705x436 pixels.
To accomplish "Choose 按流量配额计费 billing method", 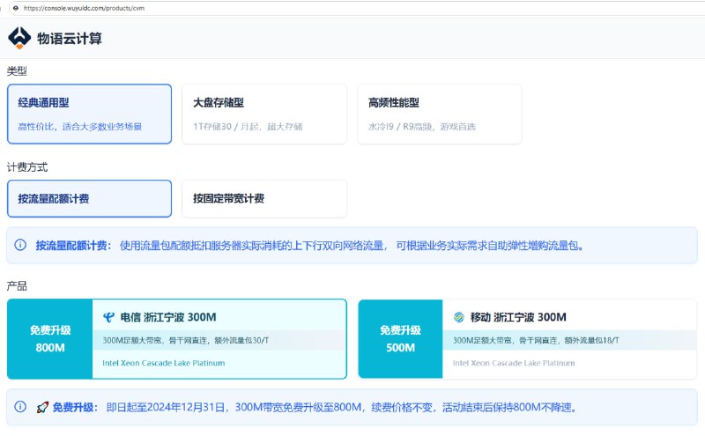I will 90,199.
